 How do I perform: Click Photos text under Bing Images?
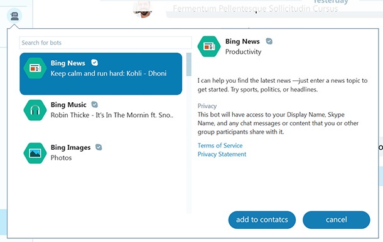[x=61, y=158]
